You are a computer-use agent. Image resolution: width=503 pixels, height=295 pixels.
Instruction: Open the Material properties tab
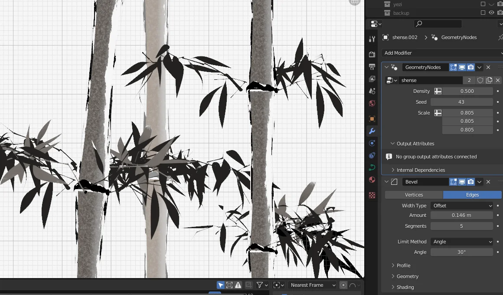(x=372, y=180)
